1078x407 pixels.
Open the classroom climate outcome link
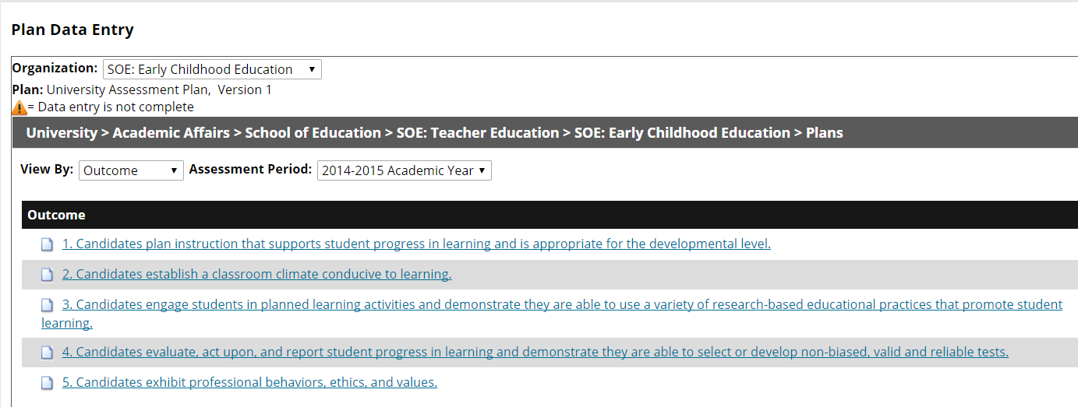(x=256, y=274)
